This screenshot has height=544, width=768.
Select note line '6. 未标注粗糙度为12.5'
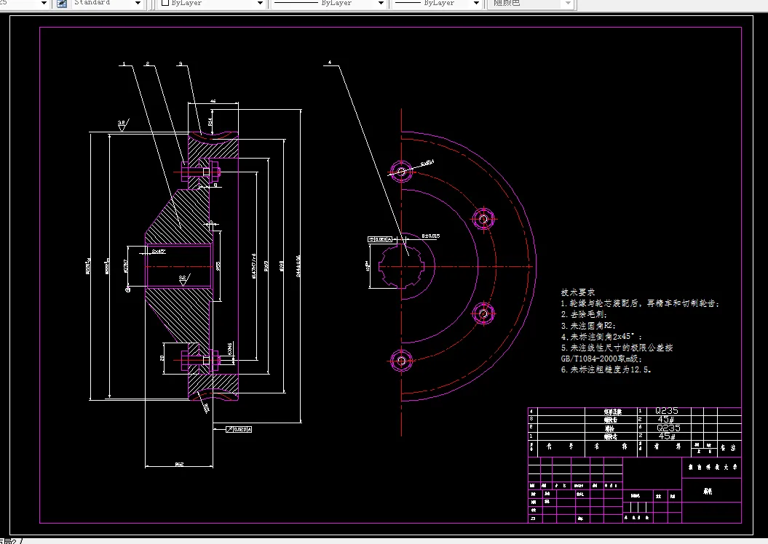tap(606, 370)
